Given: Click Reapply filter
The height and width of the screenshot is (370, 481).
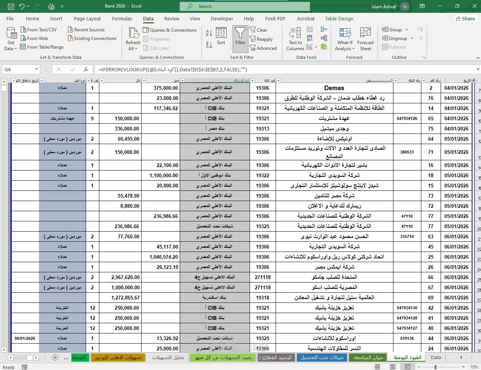Looking at the screenshot, I should click(261, 39).
